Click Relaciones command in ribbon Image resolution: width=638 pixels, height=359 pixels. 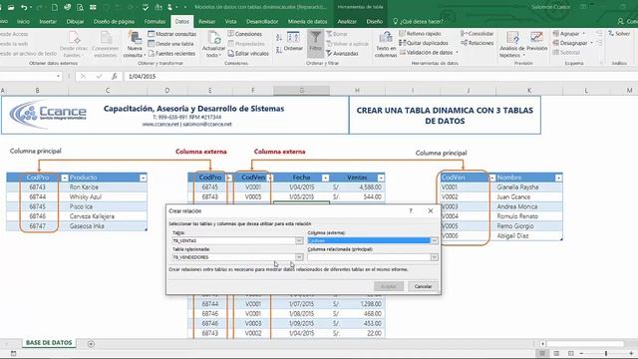coord(477,43)
